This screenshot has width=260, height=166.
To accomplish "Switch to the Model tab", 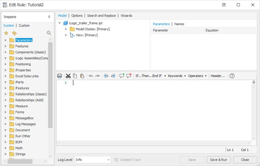I will [62, 16].
